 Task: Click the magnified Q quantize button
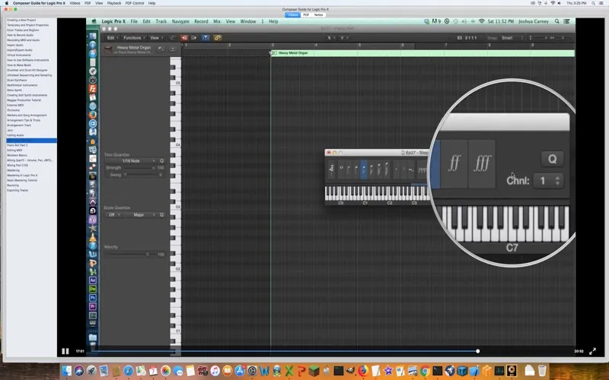552,159
